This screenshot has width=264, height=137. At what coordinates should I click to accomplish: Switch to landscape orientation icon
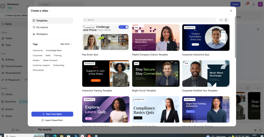point(221,20)
